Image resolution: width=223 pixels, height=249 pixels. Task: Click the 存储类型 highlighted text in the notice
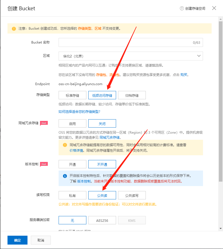coord(85,29)
